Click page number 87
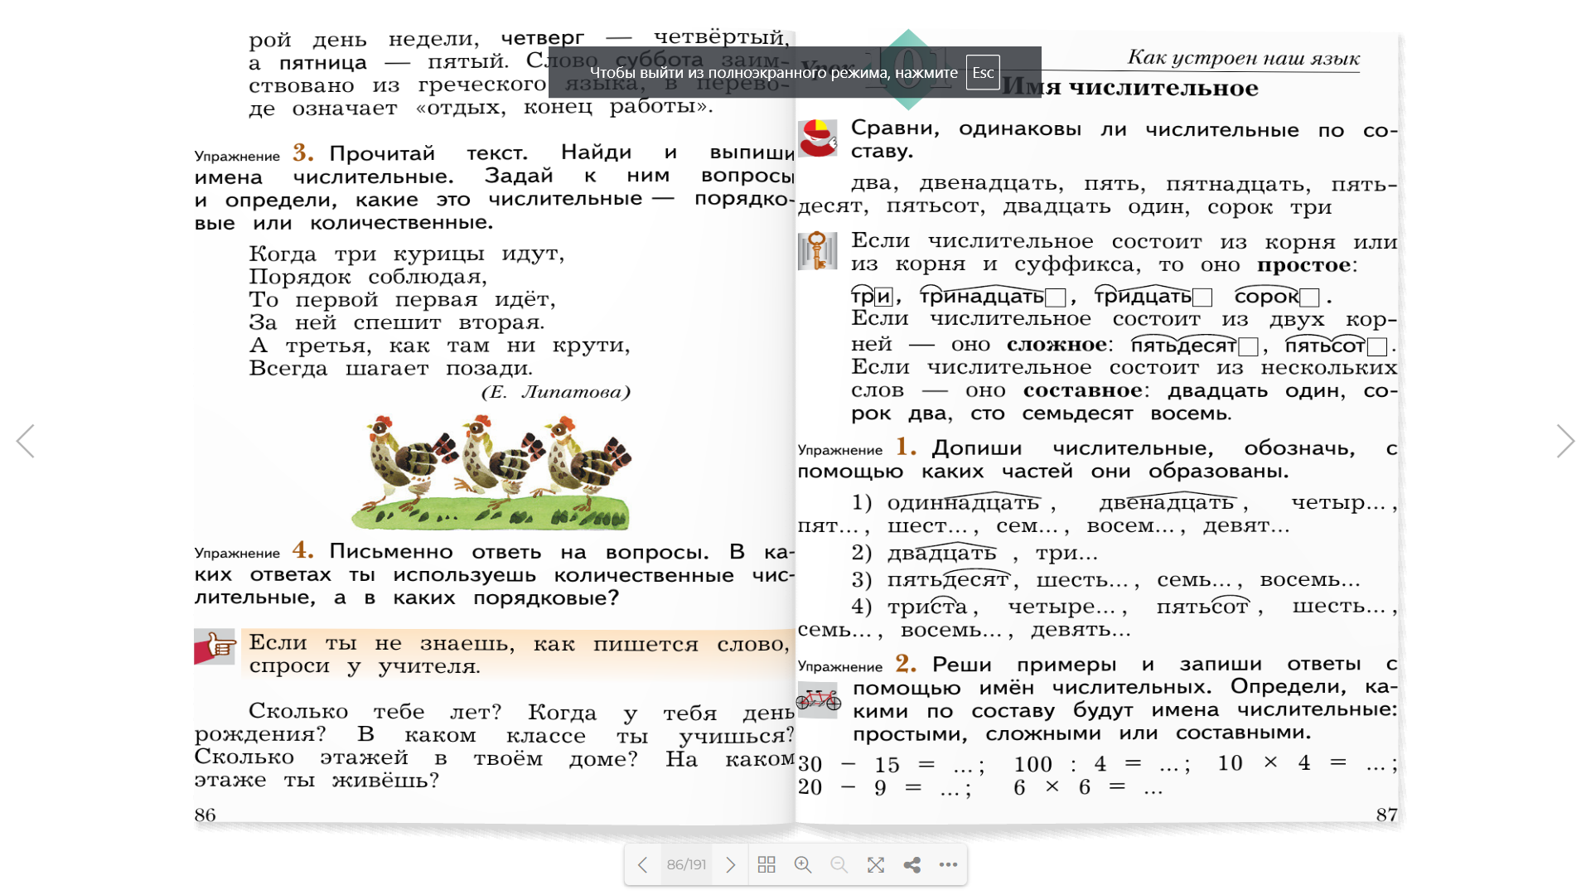 coord(1387,815)
